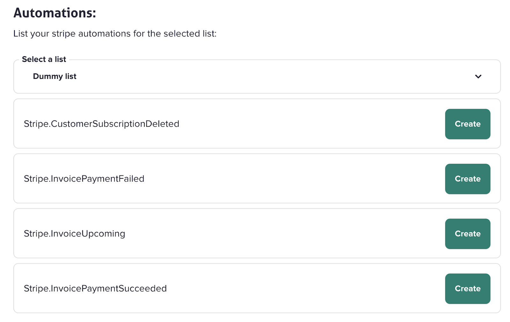Viewport: 510px width, 322px height.
Task: Click the Stripe.InvoicePaymentFailed event name
Action: (84, 179)
